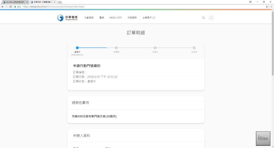
Task: Close the 訂單明細 browser tab
Action: (x=55, y=2)
